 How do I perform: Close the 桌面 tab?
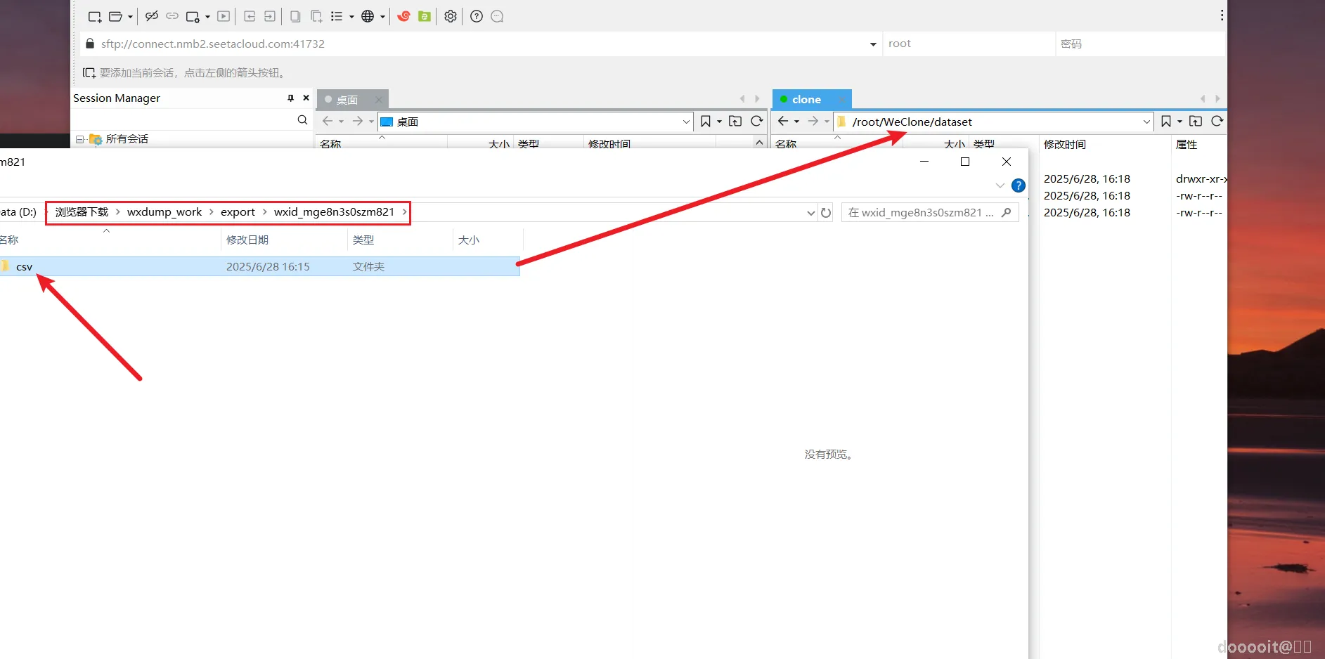coord(379,100)
